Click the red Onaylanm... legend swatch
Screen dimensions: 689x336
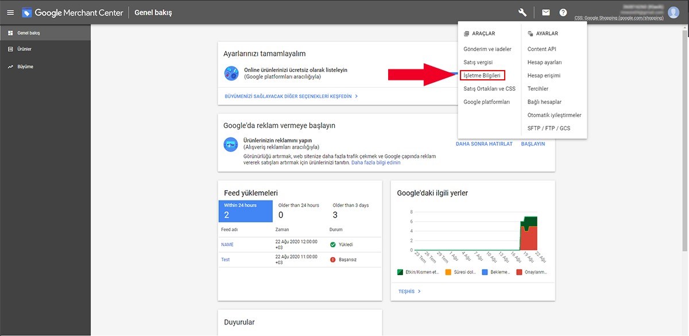point(520,272)
